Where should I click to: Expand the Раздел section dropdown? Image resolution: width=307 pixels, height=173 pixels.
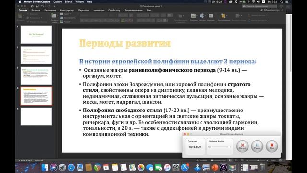coord(66,22)
